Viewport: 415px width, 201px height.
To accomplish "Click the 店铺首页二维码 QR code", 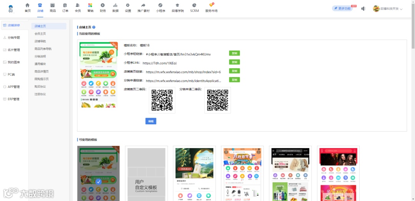I will click(x=162, y=100).
